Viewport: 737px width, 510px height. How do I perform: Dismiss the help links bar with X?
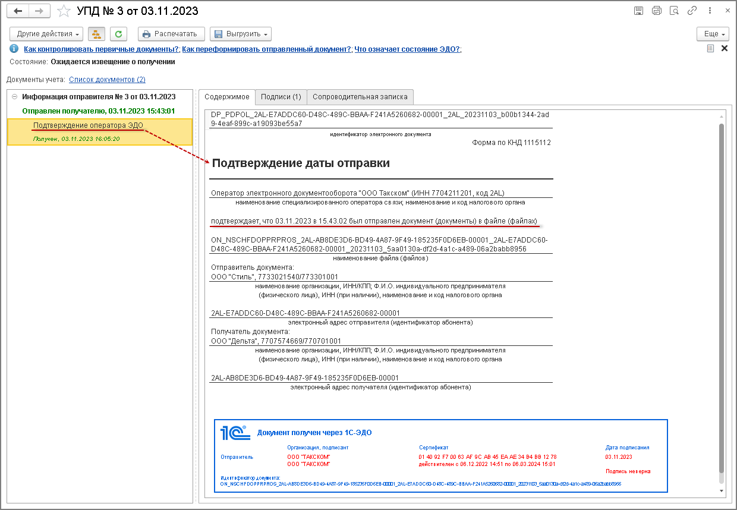click(725, 49)
